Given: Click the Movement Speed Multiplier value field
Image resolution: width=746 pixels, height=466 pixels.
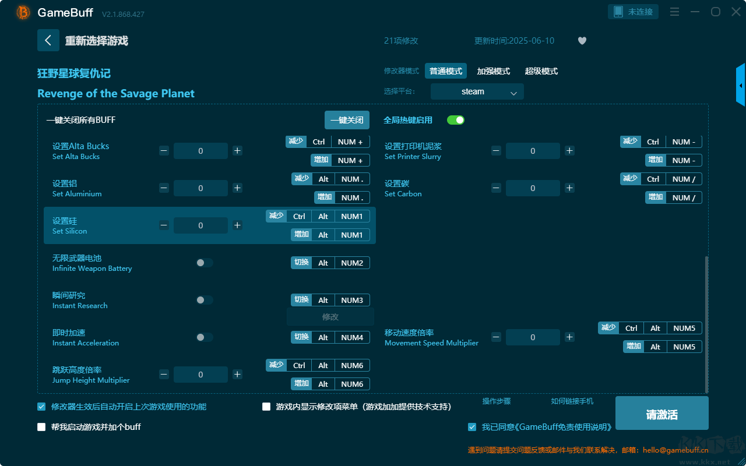Looking at the screenshot, I should click(533, 337).
